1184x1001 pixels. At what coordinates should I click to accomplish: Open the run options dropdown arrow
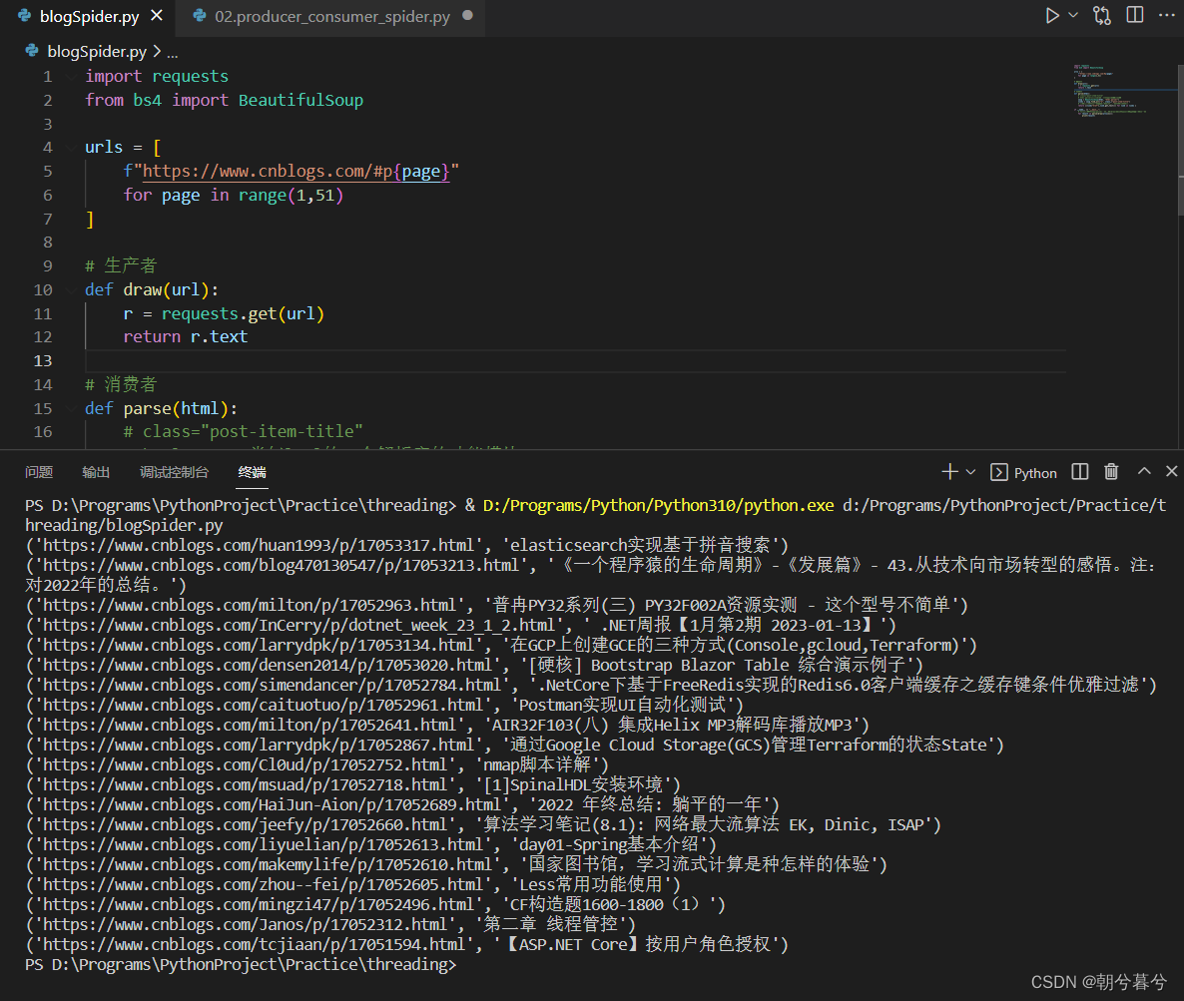pos(1074,16)
